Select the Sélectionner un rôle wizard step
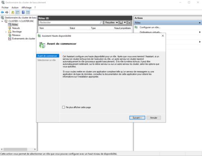The height and width of the screenshot is (156, 202). 46,60
